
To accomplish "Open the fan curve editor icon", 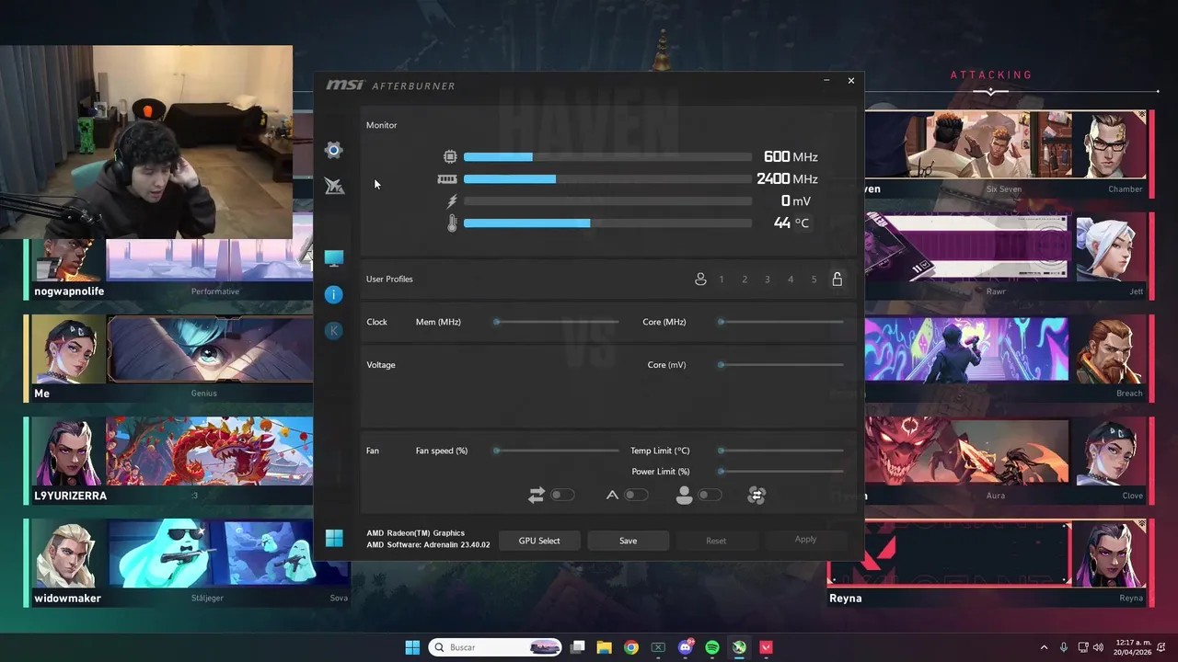I will 756,495.
